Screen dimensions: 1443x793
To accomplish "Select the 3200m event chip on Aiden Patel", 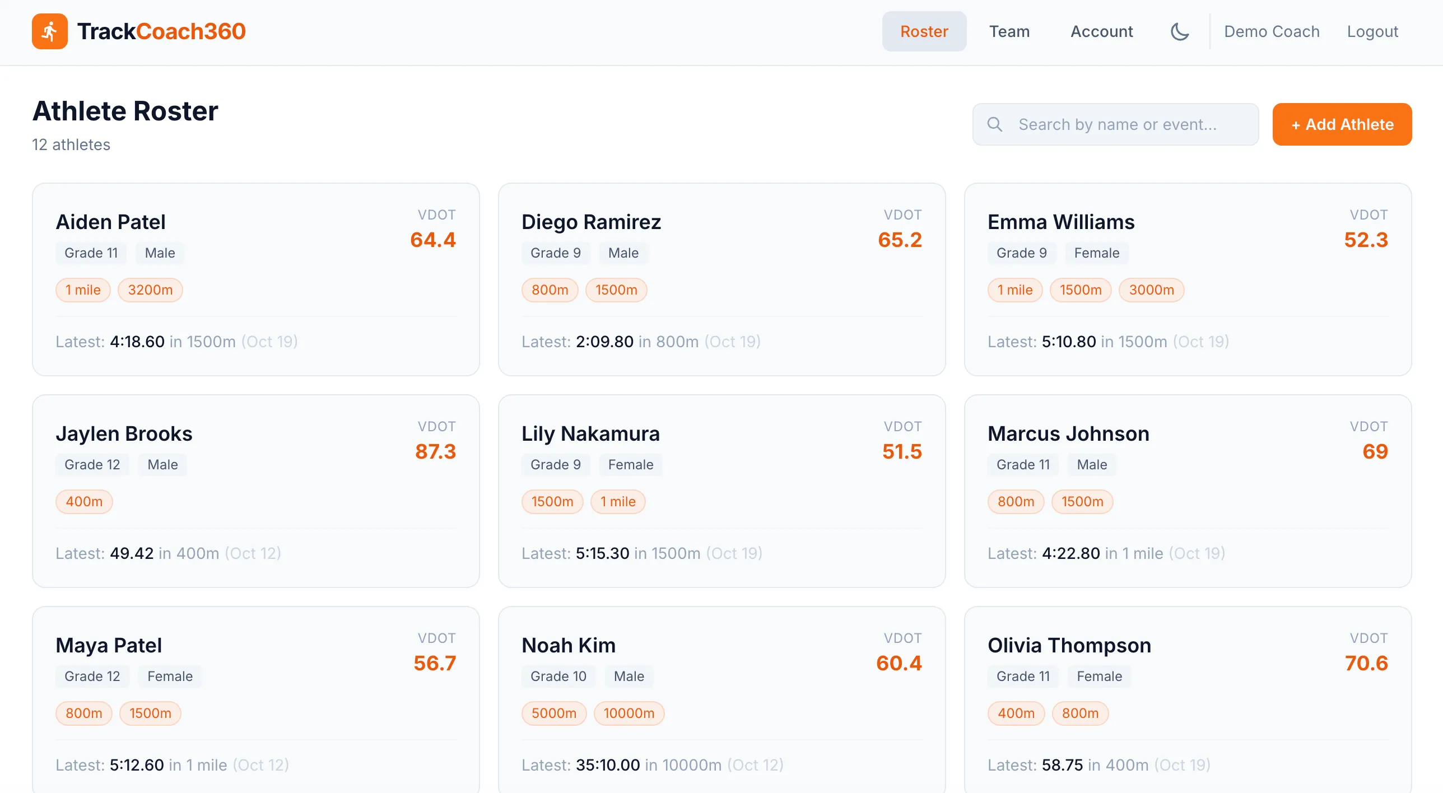I will pos(150,290).
